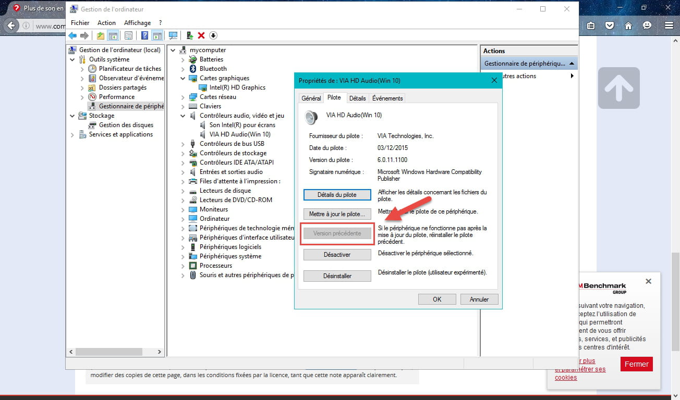The image size is (680, 400).
Task: Open the Action menu
Action: tap(106, 23)
